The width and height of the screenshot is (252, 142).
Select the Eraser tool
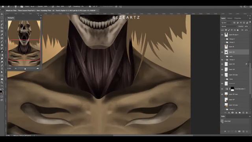pyautogui.click(x=2, y=52)
